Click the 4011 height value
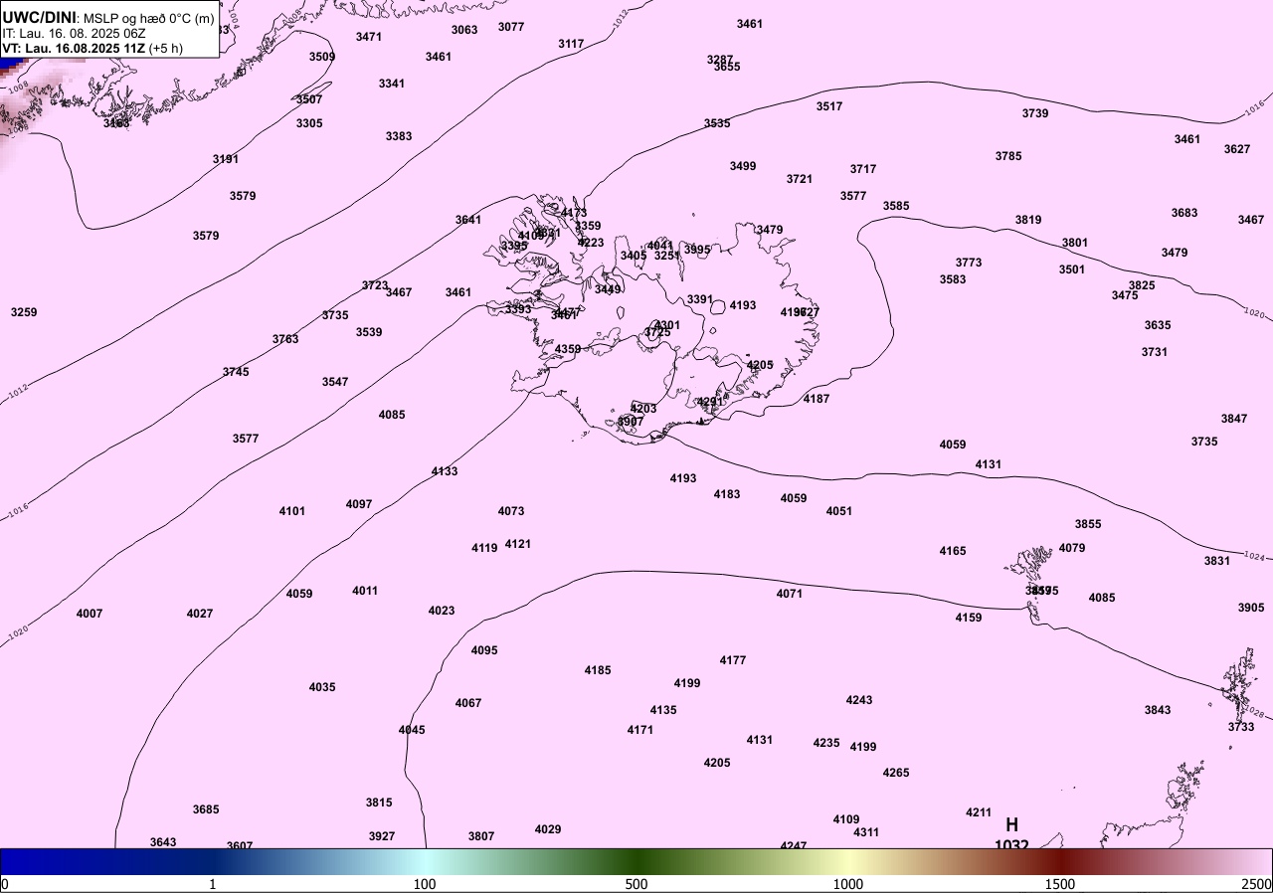The image size is (1273, 893). click(365, 591)
